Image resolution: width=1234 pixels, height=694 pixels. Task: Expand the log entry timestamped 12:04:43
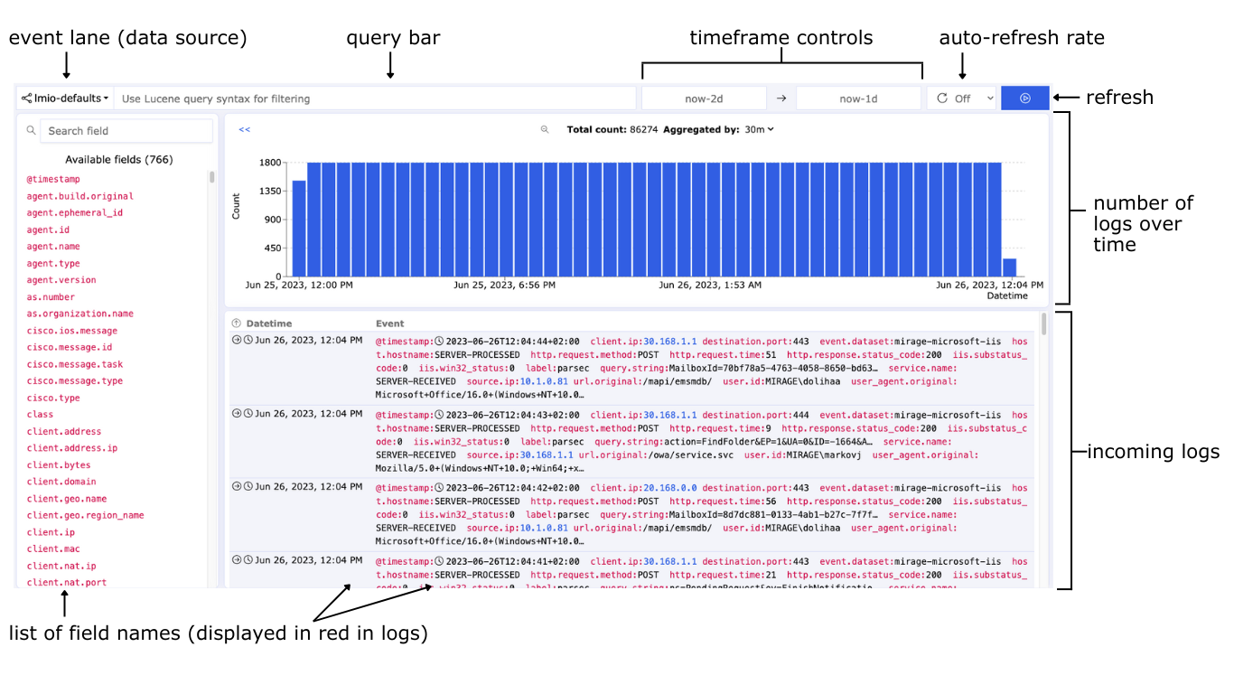237,414
